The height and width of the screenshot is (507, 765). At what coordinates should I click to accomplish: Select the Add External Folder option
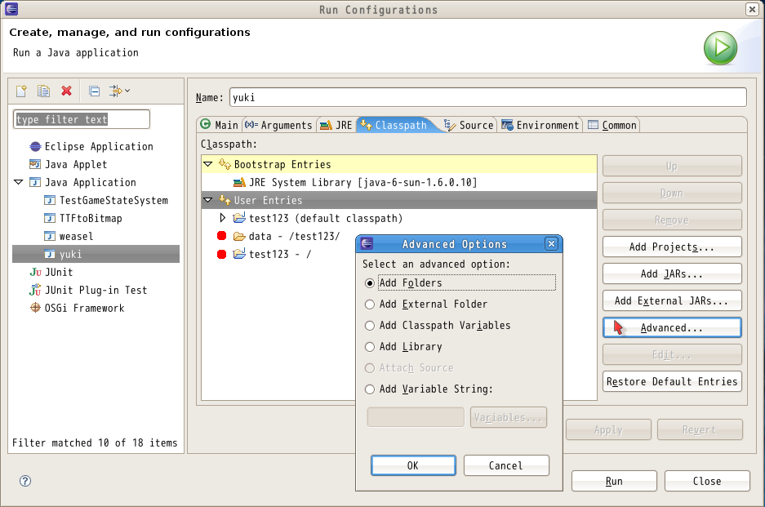click(x=370, y=305)
